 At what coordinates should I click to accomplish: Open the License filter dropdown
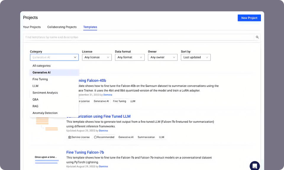97,57
